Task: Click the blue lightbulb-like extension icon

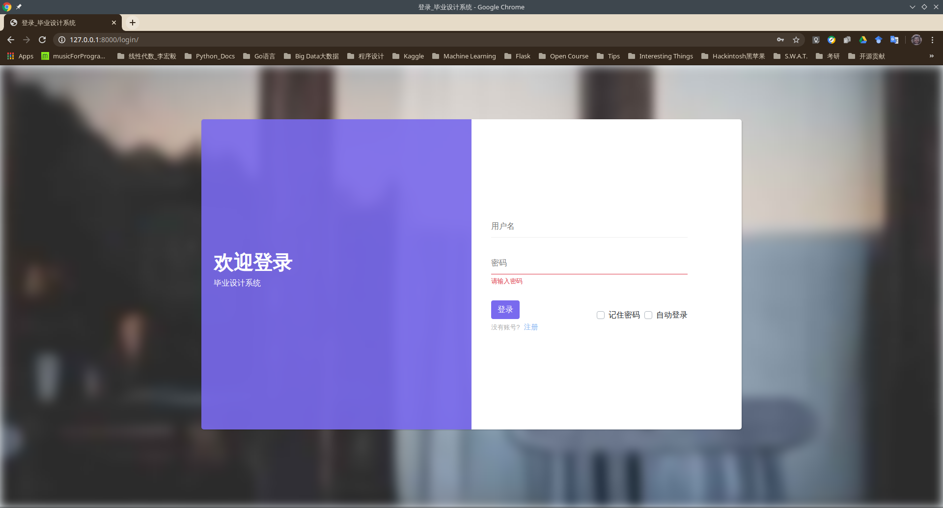Action: pos(879,40)
